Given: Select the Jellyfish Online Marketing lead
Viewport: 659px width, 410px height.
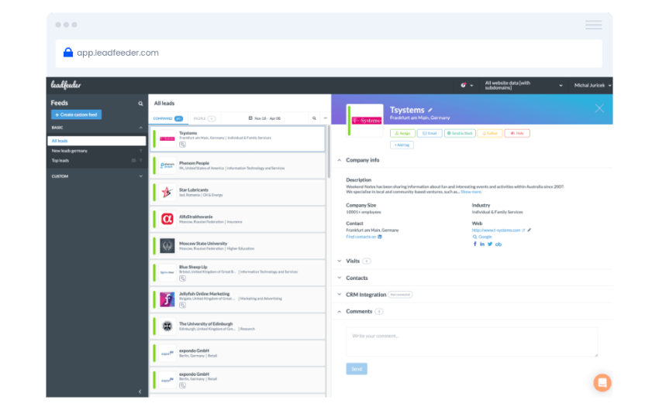Looking at the screenshot, I should (x=237, y=299).
